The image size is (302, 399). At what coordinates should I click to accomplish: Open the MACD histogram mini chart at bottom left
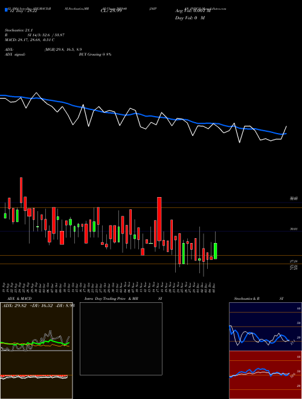click(36, 375)
